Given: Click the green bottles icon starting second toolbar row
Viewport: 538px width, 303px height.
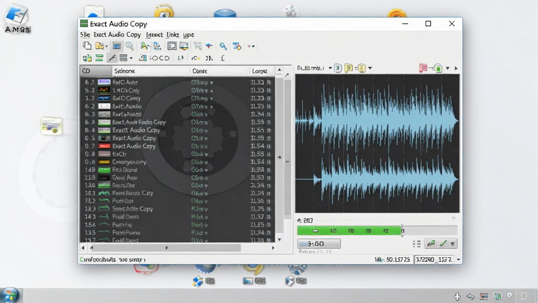Looking at the screenshot, I should pyautogui.click(x=87, y=58).
